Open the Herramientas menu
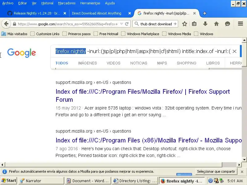The width and height of the screenshot is (247, 185). (90, 3)
